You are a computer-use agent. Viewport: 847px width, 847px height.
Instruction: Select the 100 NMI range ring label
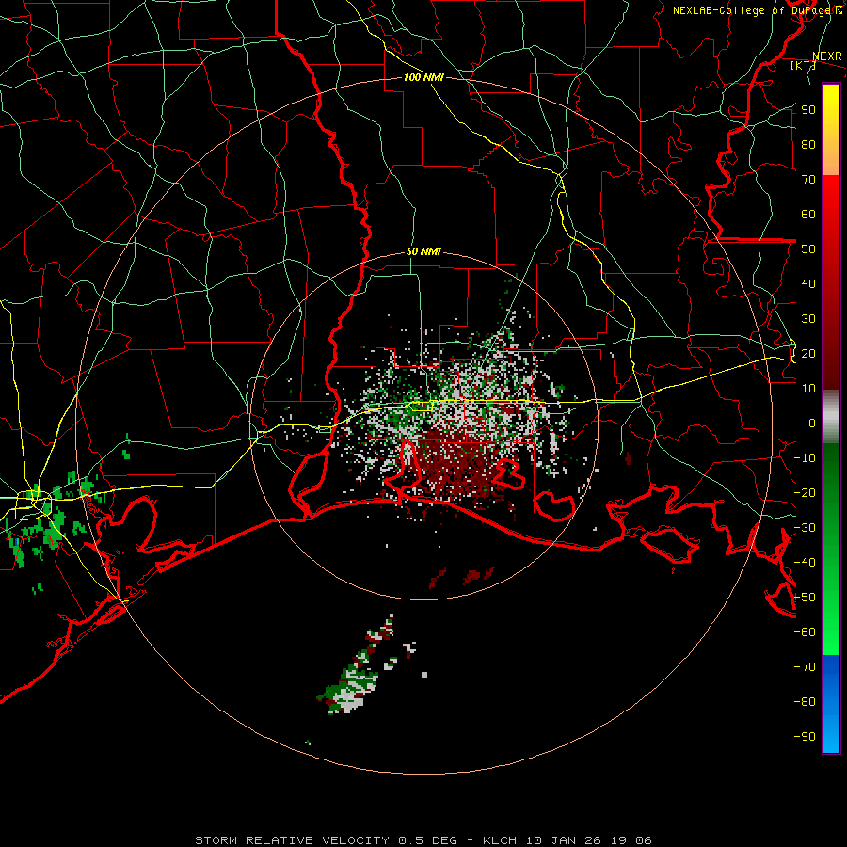click(423, 77)
